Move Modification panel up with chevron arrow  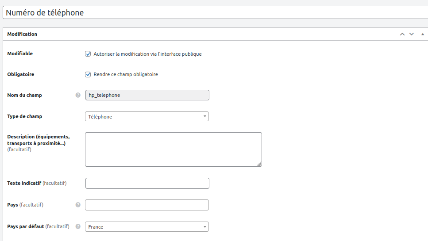(x=402, y=34)
